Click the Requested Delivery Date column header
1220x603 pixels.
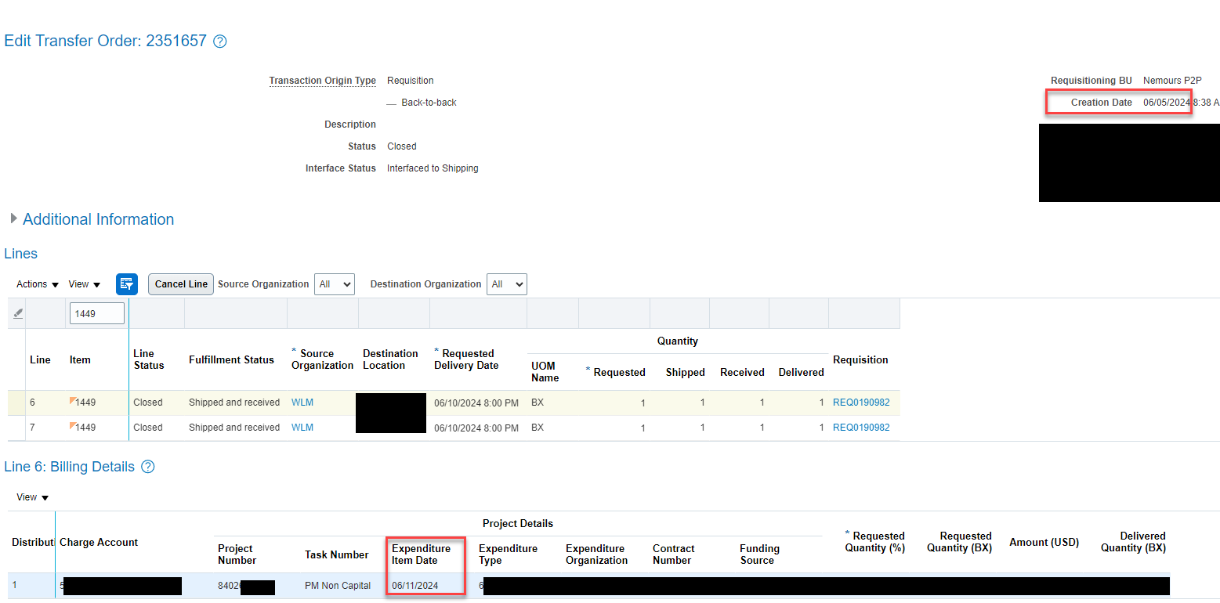(x=465, y=359)
